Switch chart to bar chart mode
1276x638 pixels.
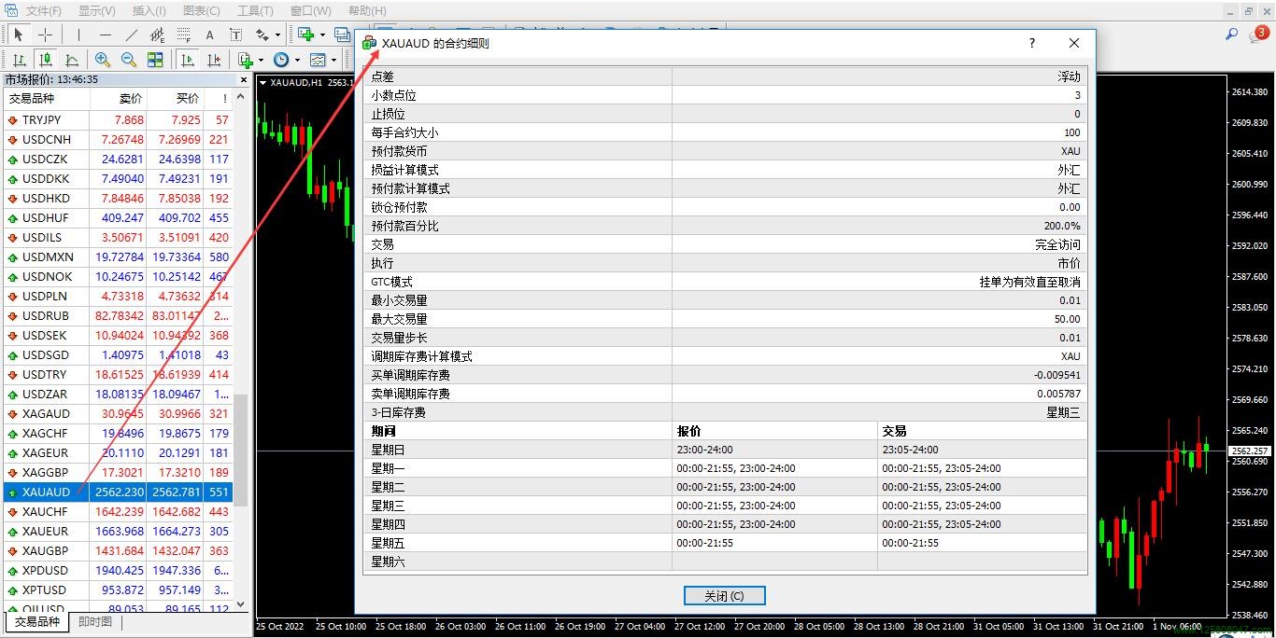pyautogui.click(x=19, y=60)
